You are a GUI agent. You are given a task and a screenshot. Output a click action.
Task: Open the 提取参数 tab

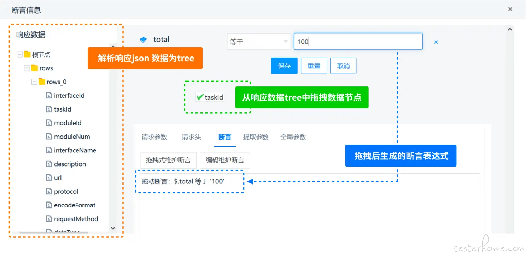pyautogui.click(x=256, y=137)
